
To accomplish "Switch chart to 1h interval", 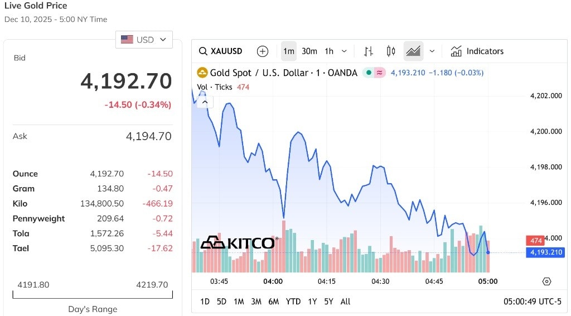I will (x=329, y=51).
